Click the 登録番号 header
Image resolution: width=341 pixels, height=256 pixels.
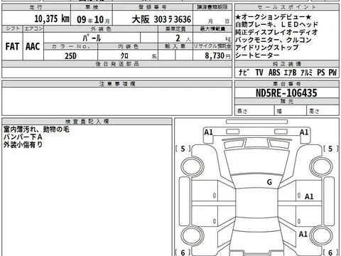point(153,7)
